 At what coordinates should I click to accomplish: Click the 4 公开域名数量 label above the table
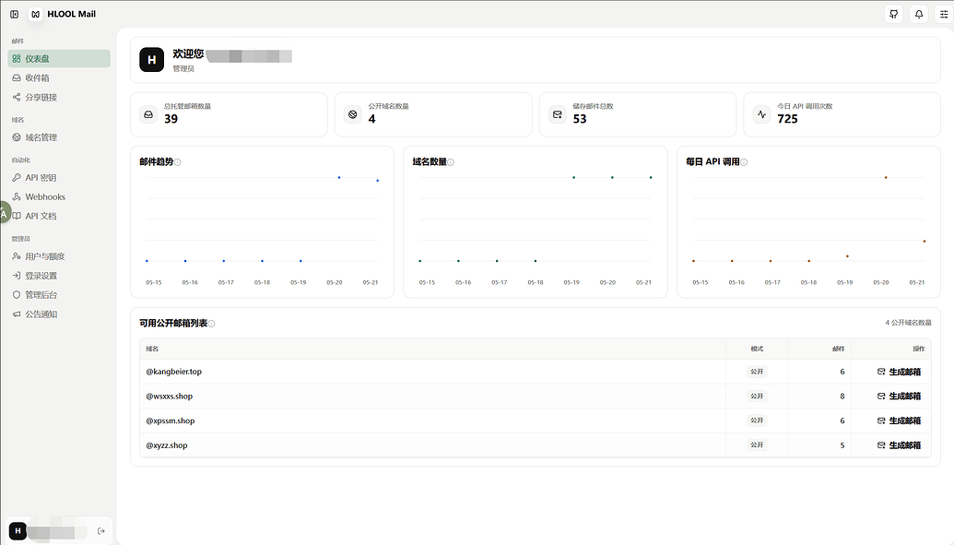coord(908,323)
